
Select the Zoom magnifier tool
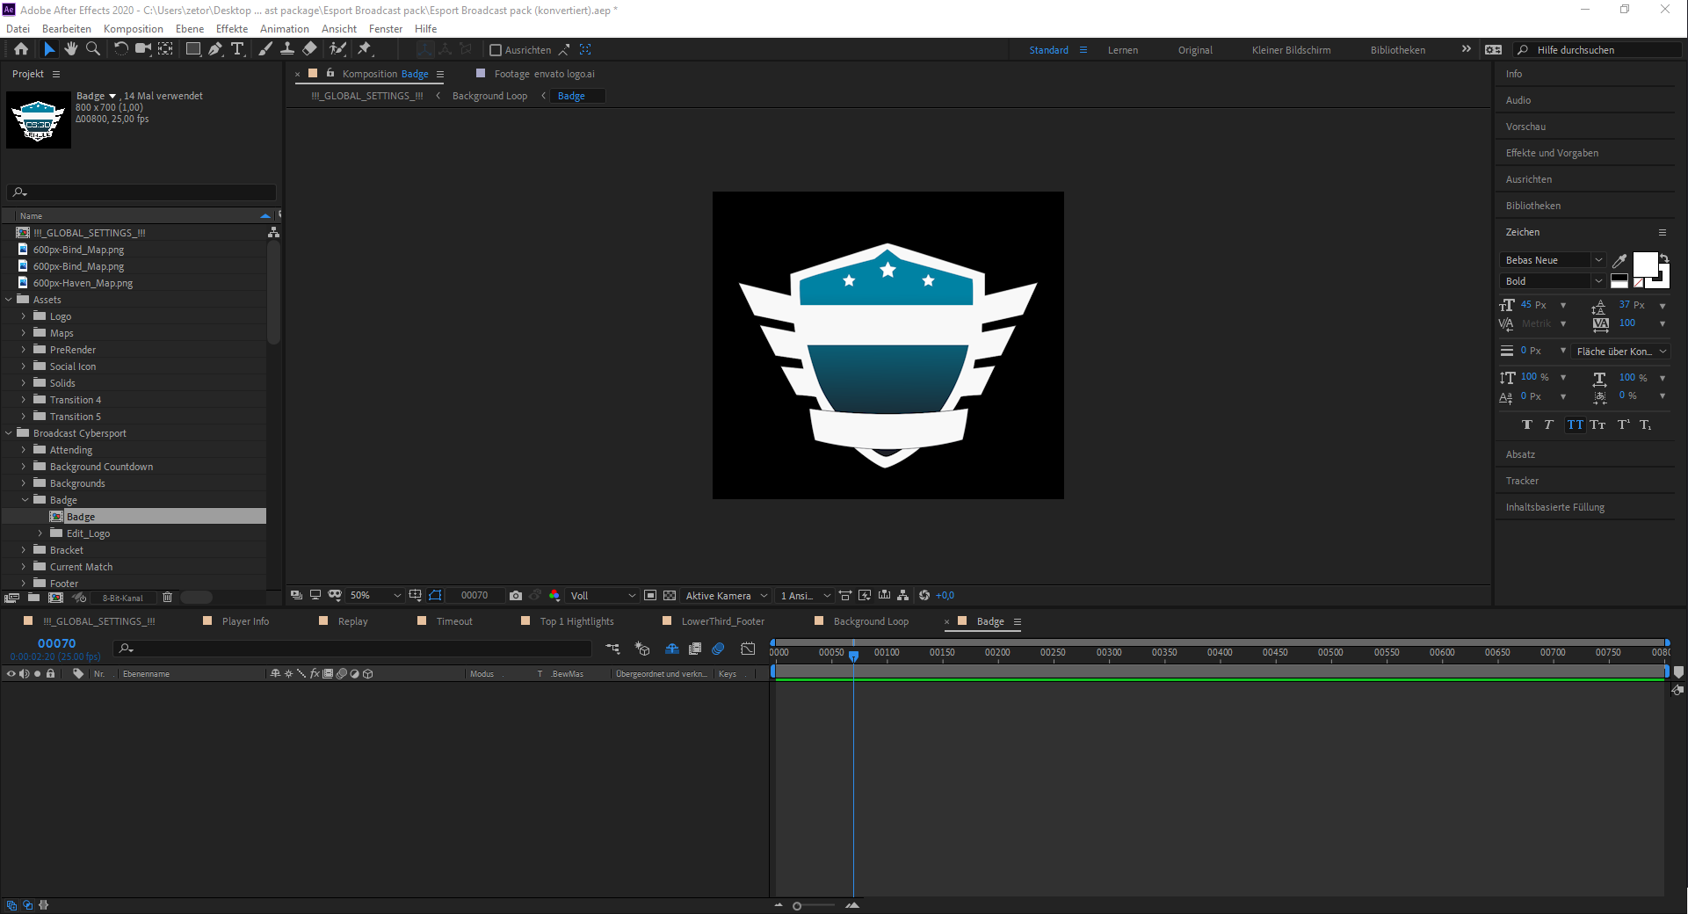(x=92, y=49)
